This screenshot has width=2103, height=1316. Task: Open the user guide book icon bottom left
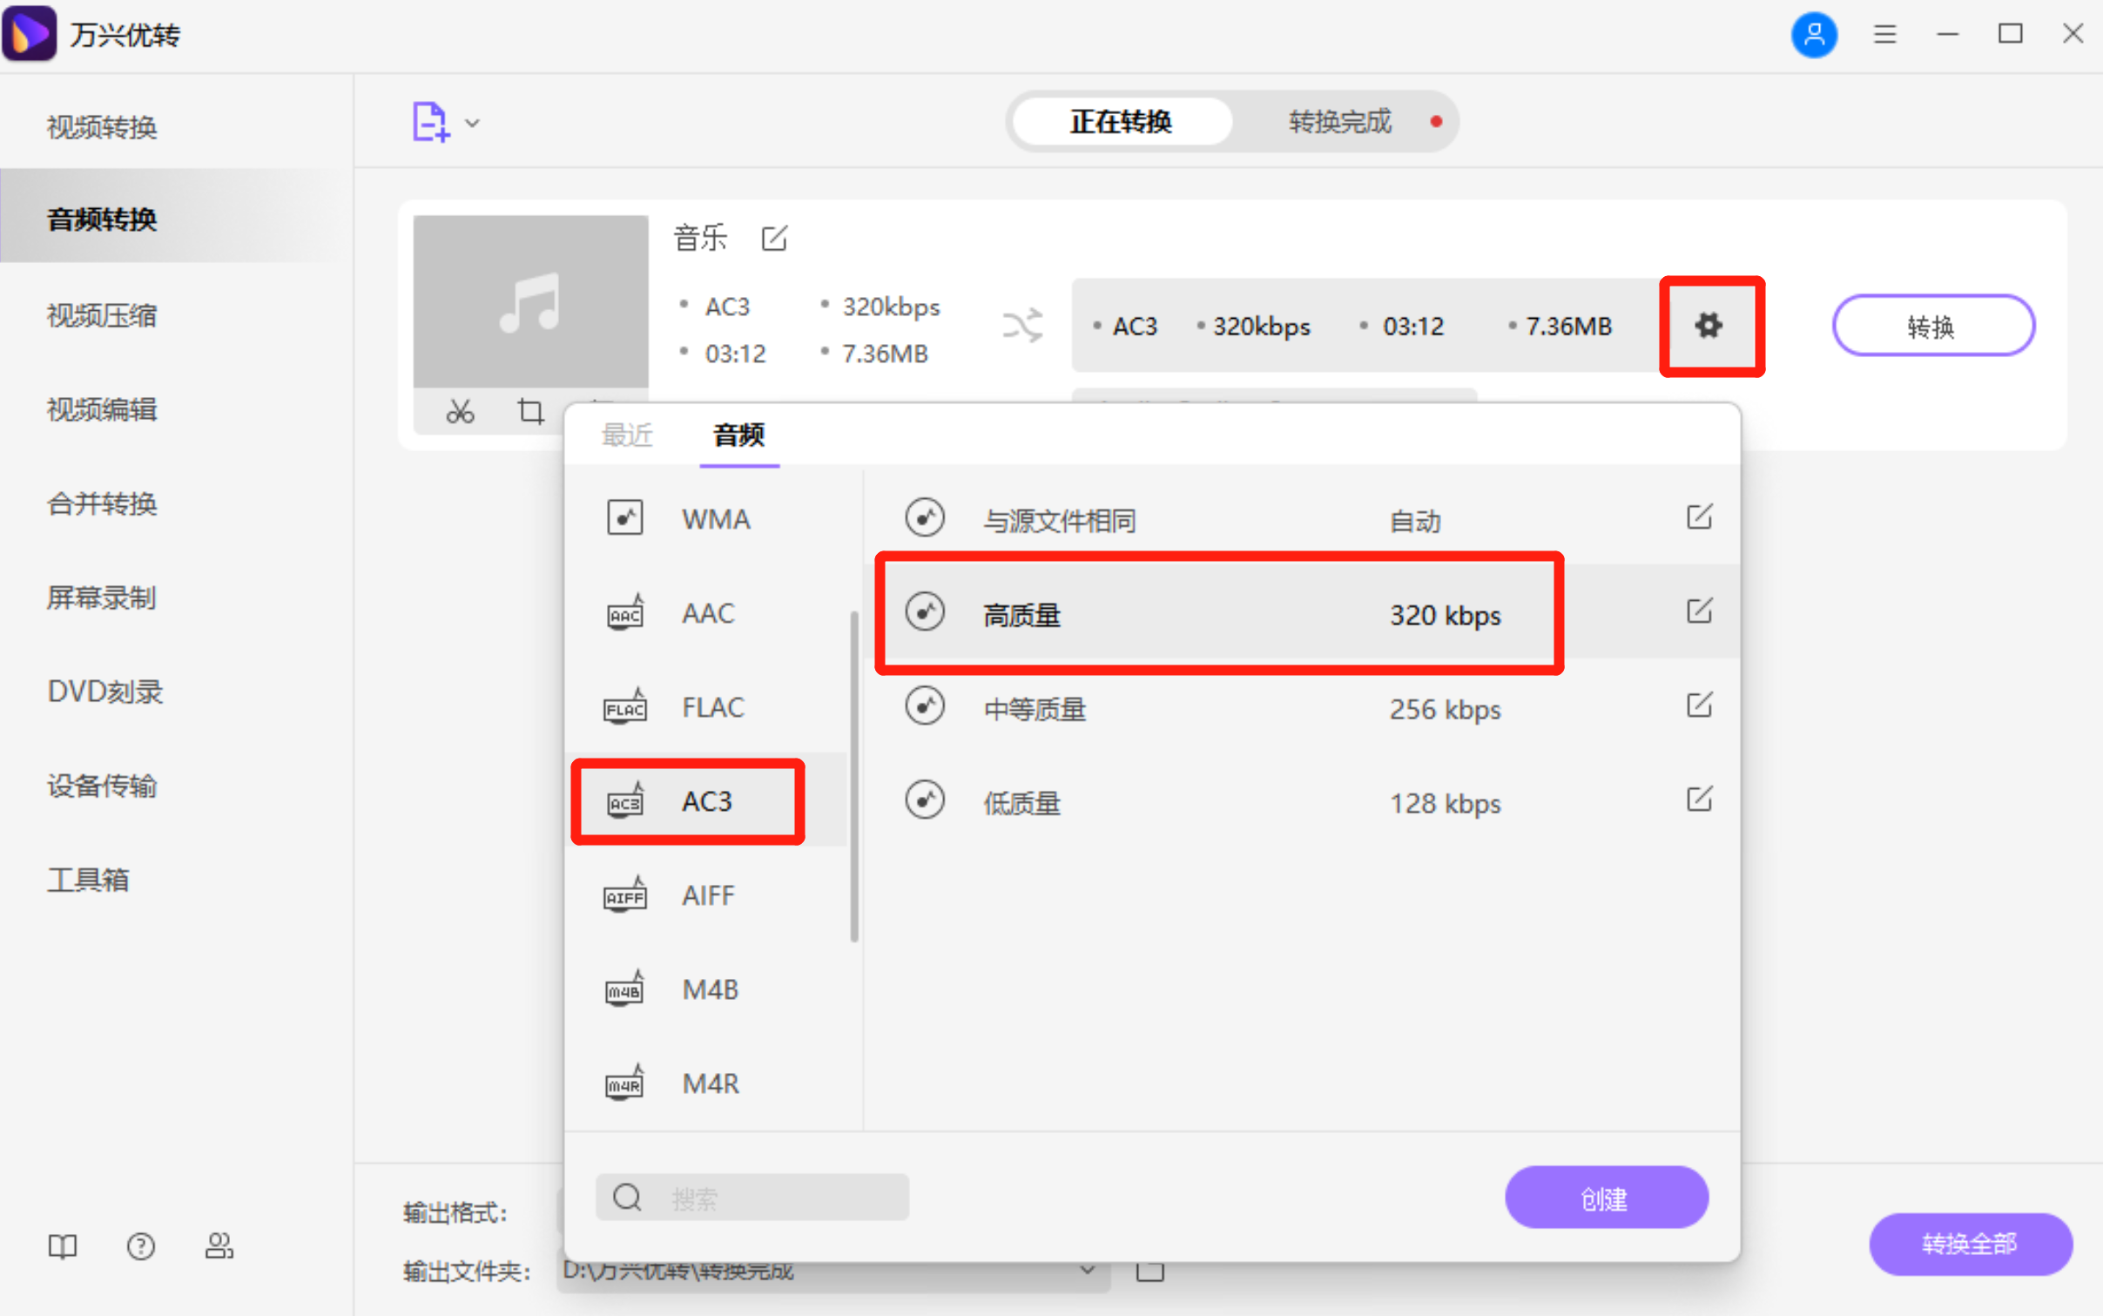(x=62, y=1246)
